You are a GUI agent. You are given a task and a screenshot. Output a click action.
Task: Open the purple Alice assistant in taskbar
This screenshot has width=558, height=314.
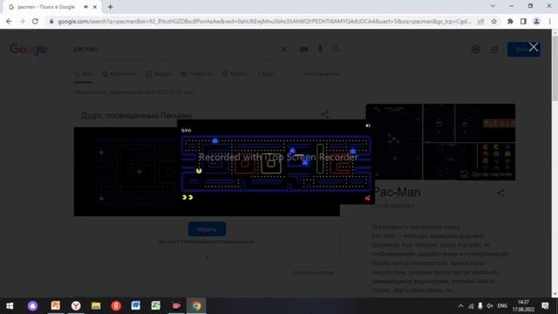point(32,305)
